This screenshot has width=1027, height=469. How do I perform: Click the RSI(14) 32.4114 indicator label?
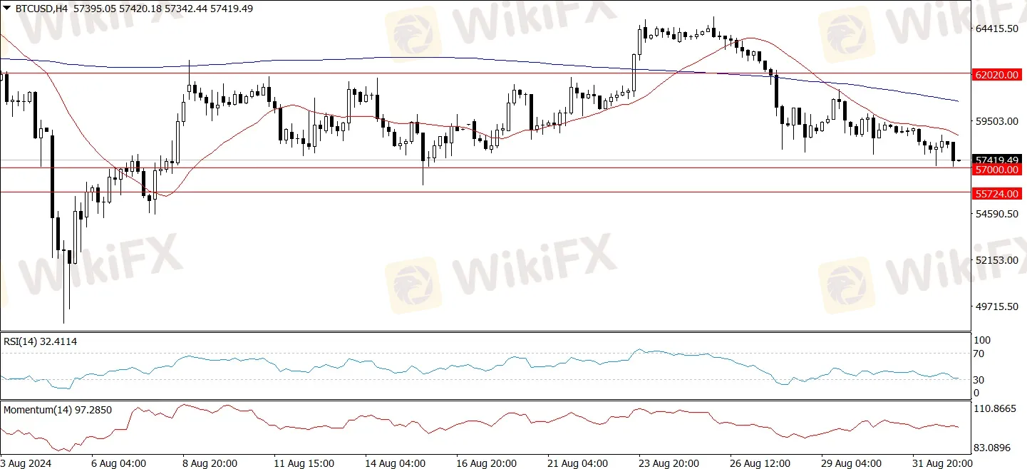[41, 341]
